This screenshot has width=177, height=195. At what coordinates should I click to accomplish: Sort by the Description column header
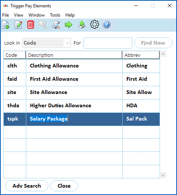coord(74,55)
